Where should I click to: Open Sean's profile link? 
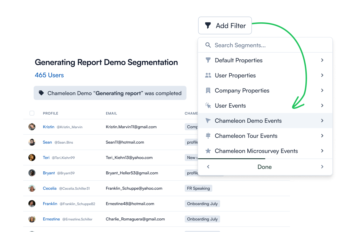(47, 142)
